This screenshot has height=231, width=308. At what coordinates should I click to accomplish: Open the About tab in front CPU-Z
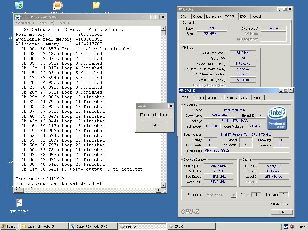coord(258,98)
